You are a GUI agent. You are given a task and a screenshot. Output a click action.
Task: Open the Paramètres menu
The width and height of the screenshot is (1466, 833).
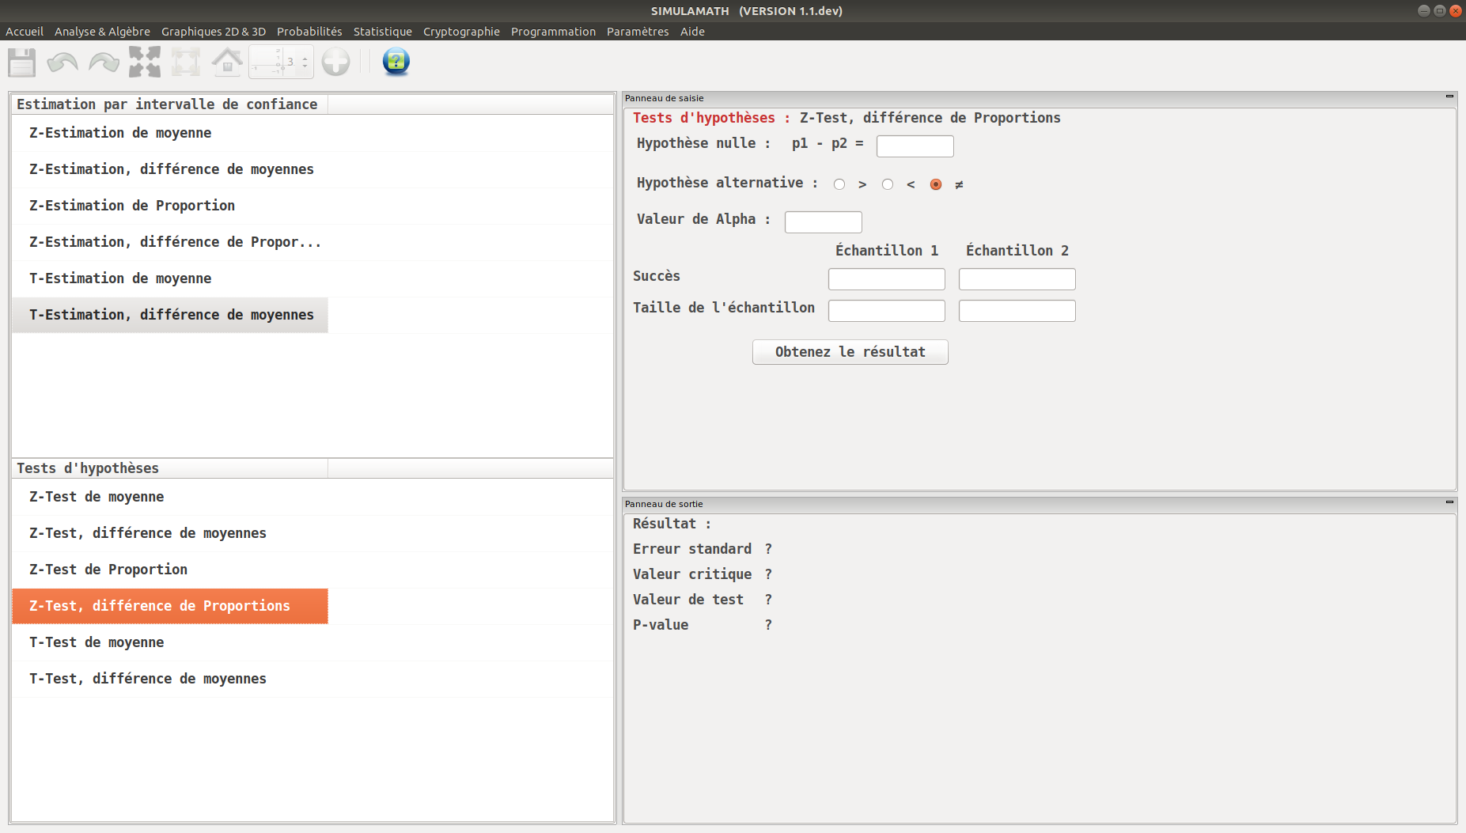click(x=638, y=32)
